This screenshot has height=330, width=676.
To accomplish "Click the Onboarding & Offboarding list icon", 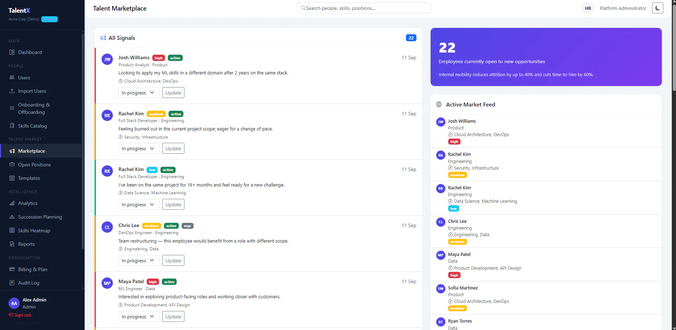I will tap(12, 108).
